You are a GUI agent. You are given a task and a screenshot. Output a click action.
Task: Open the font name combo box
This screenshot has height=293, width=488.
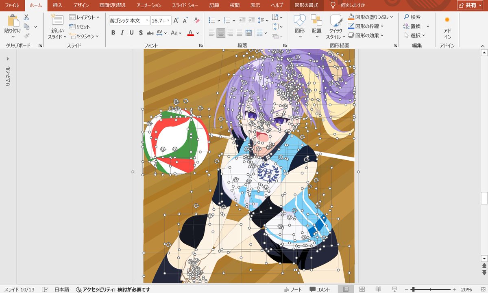129,20
